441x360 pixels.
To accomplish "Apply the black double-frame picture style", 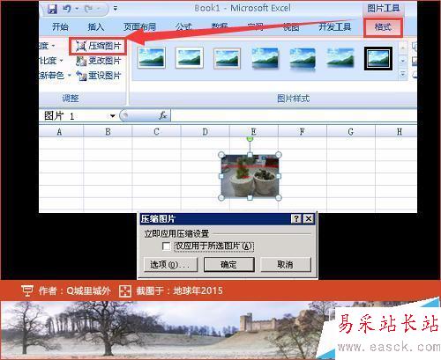I will [x=378, y=58].
